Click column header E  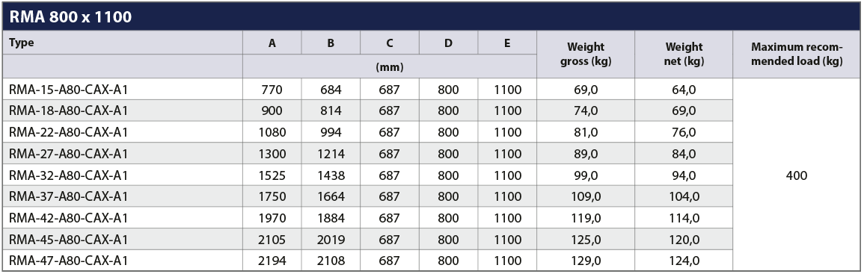click(x=507, y=43)
